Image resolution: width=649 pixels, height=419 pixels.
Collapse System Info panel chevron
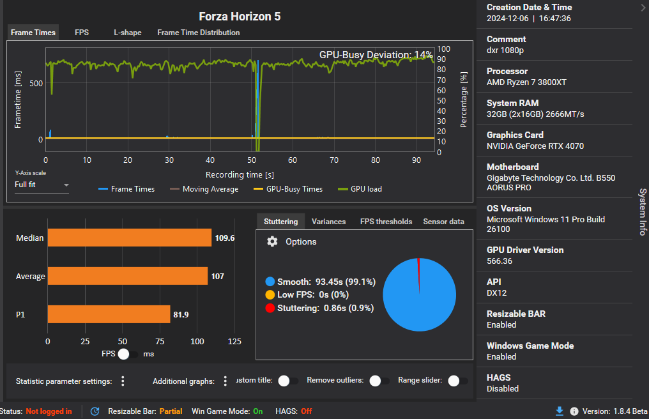pos(643,8)
